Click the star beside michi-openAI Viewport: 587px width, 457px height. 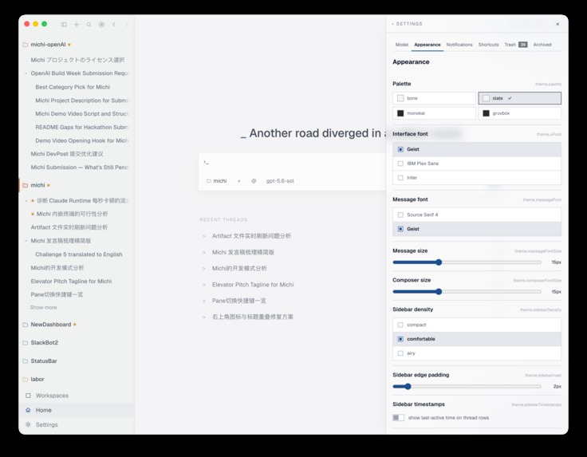(69, 45)
